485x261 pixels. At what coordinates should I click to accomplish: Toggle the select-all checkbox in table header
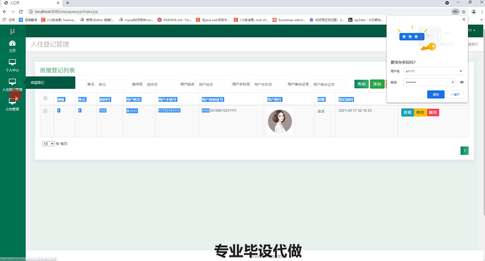coord(45,98)
